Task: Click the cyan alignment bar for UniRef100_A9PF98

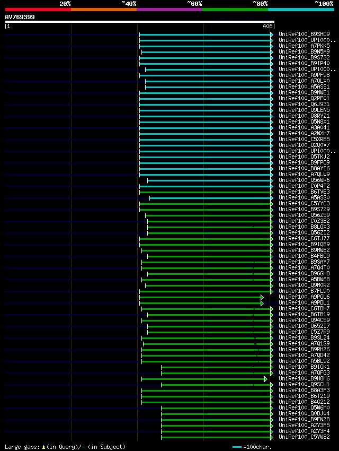Action: 205,76
